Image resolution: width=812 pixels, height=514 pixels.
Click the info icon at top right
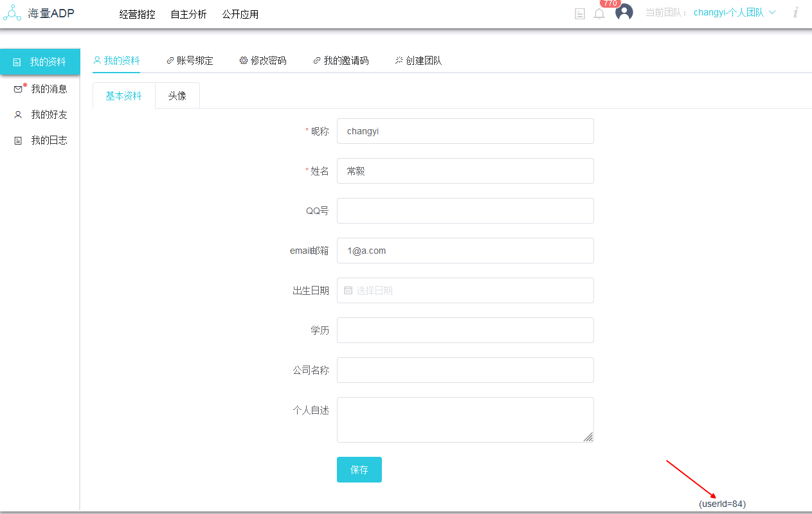795,12
